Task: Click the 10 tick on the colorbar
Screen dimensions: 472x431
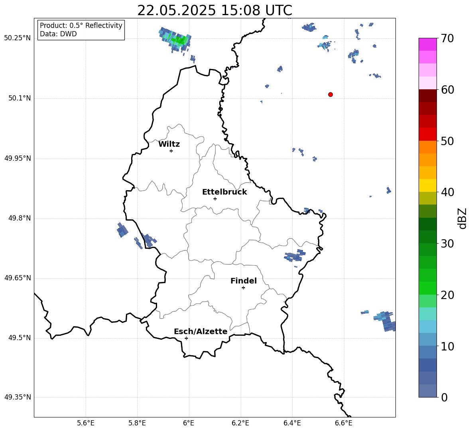Action: (x=447, y=346)
